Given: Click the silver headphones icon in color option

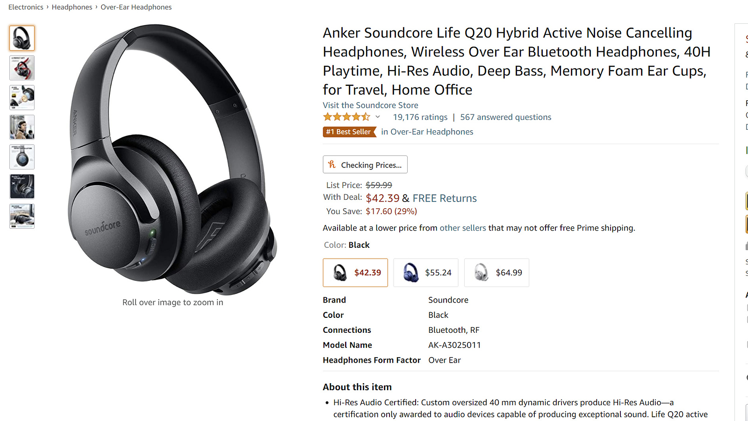Looking at the screenshot, I should 481,273.
